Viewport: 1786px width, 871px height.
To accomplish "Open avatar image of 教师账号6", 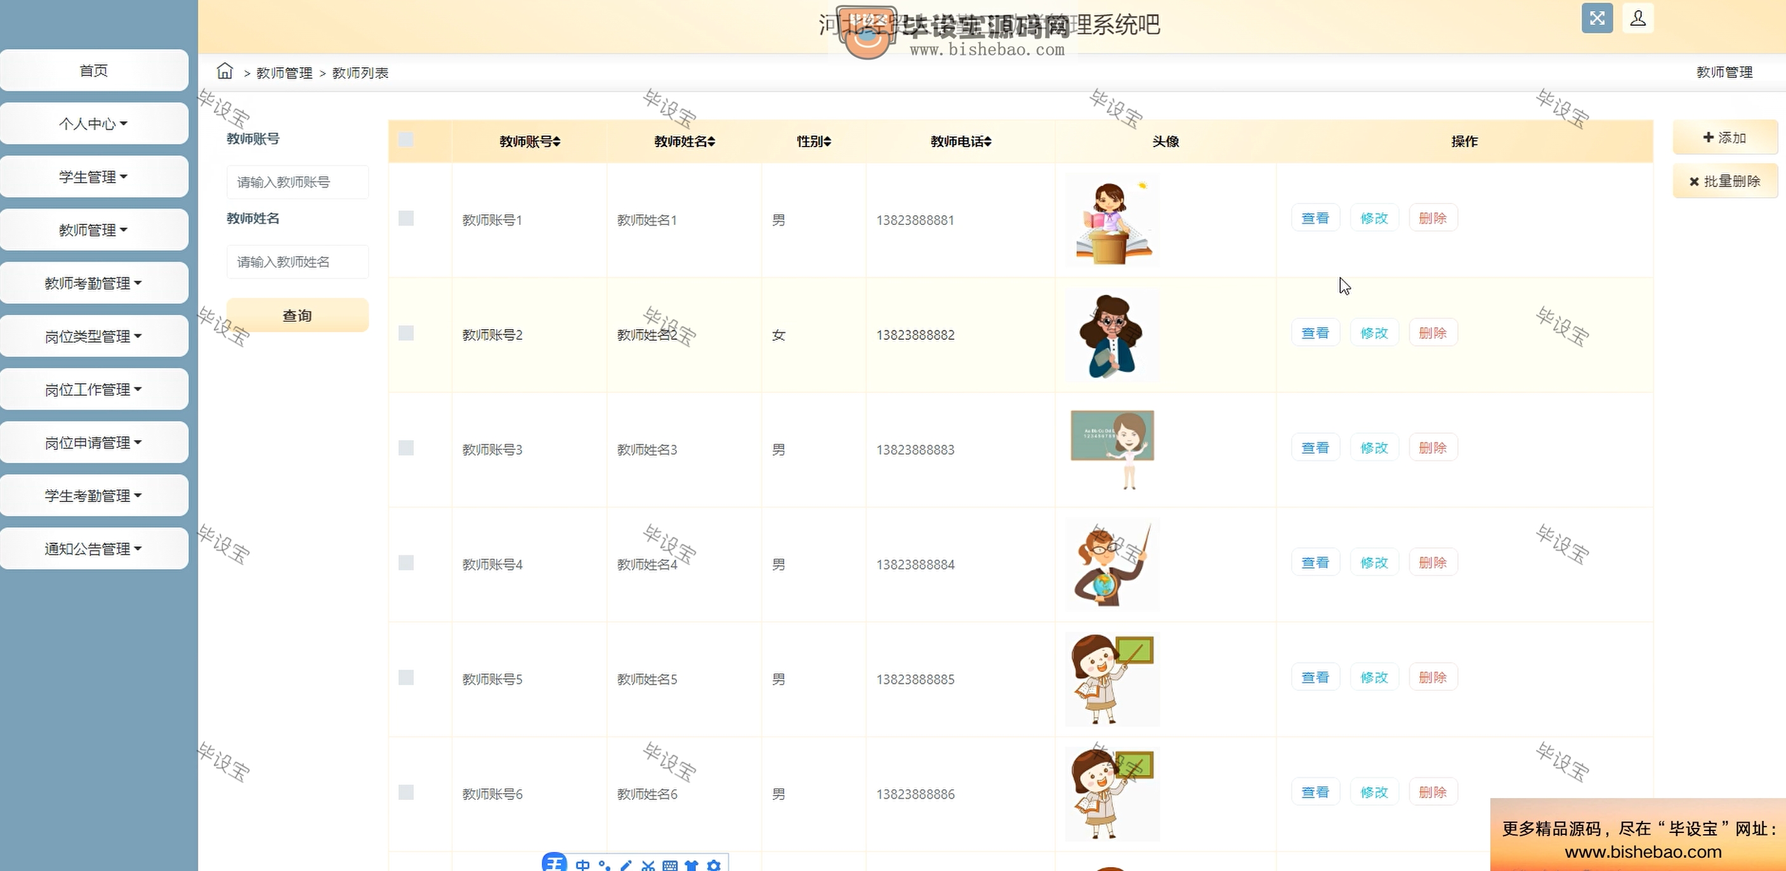I will point(1112,794).
